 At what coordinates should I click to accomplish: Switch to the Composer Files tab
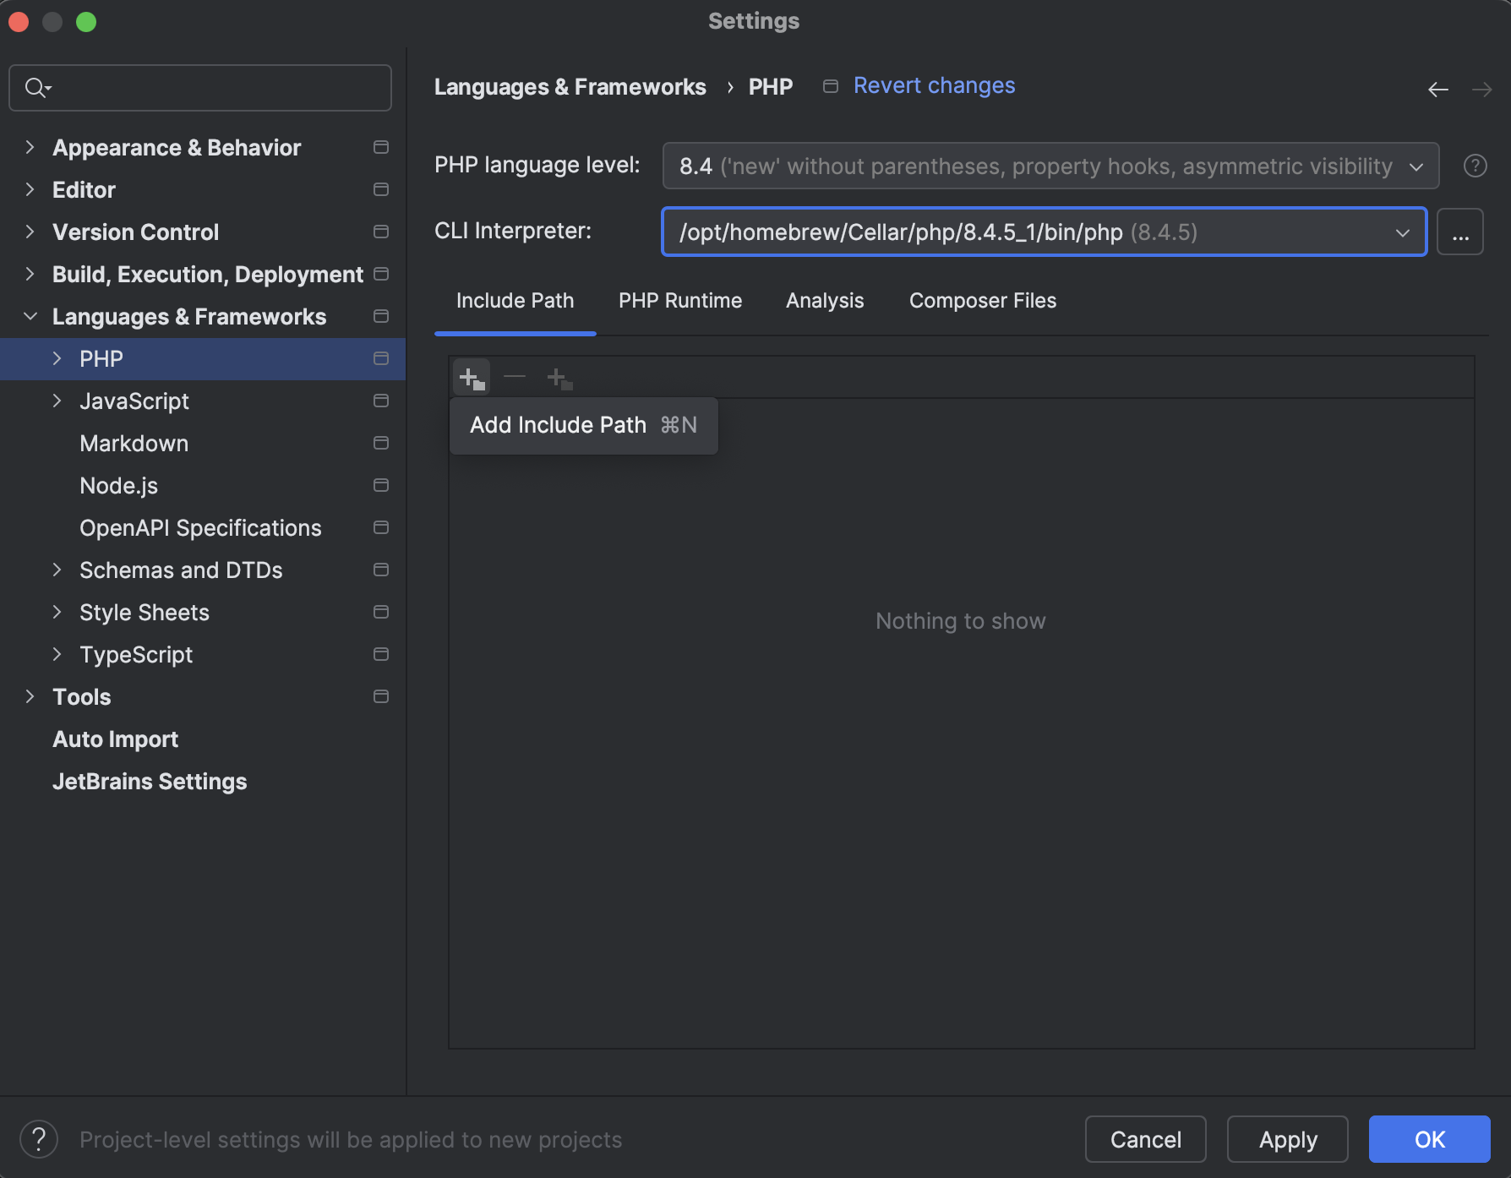(x=983, y=301)
